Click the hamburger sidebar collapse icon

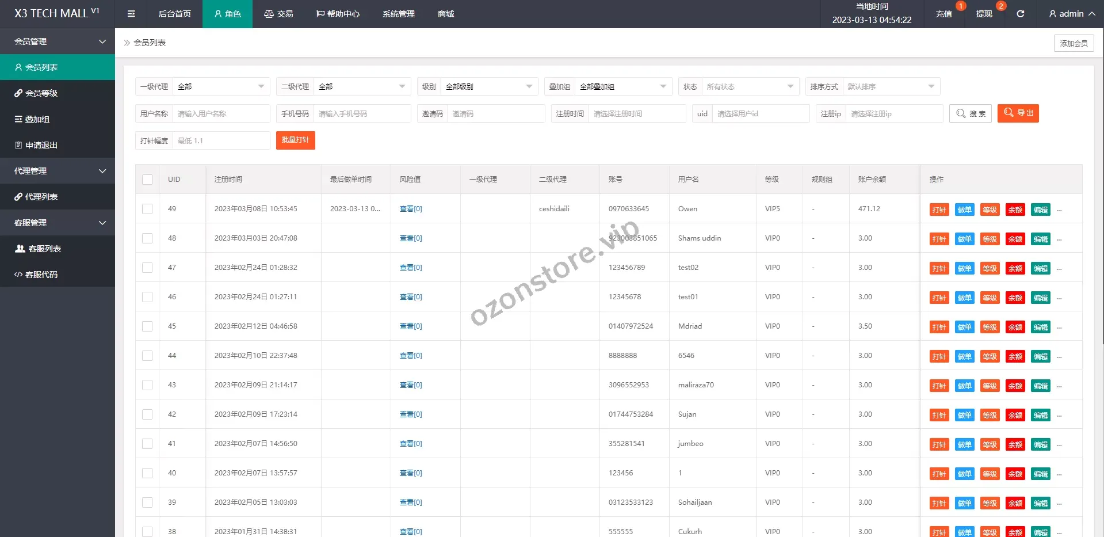click(131, 14)
